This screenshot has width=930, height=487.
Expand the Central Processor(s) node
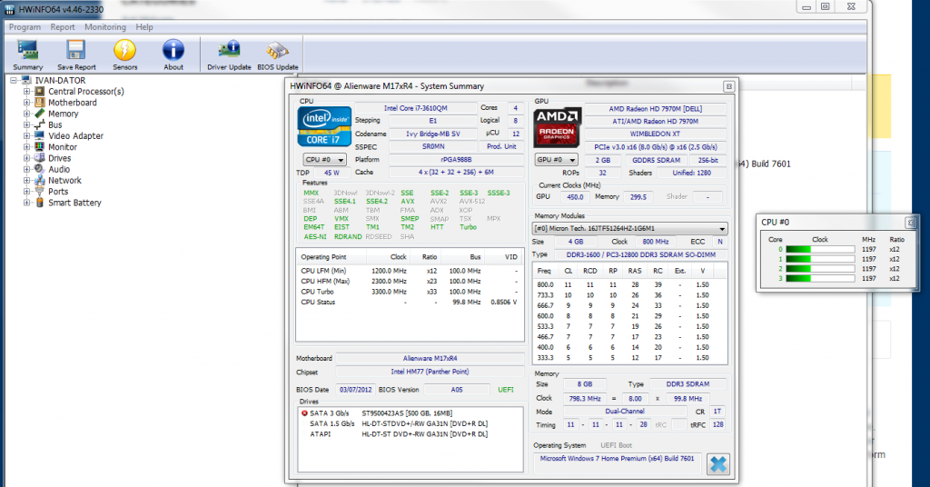click(x=26, y=92)
